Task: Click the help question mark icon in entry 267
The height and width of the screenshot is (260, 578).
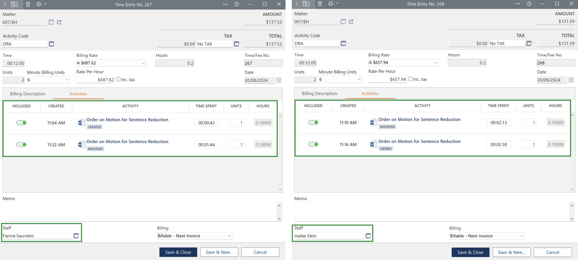Action: (x=237, y=4)
